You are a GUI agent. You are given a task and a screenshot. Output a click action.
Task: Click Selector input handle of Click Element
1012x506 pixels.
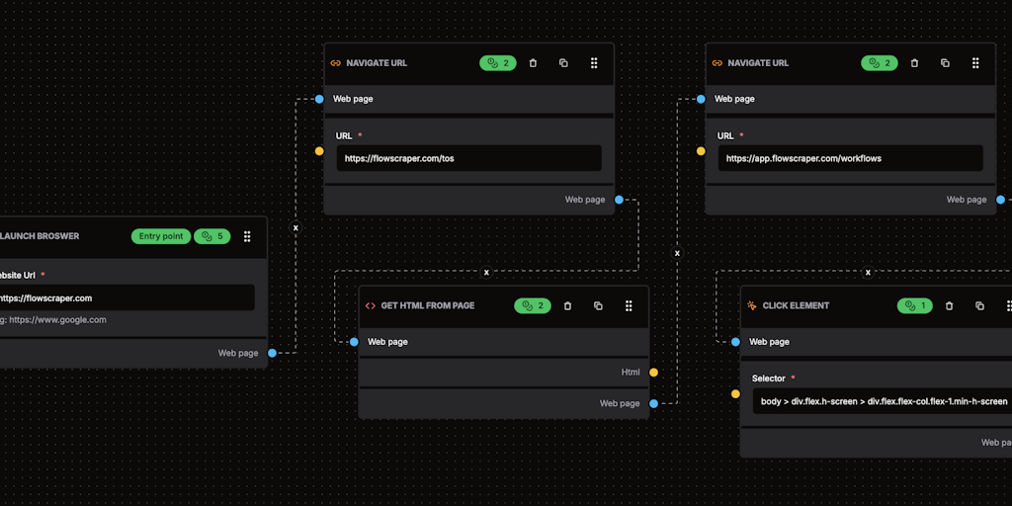pos(735,394)
